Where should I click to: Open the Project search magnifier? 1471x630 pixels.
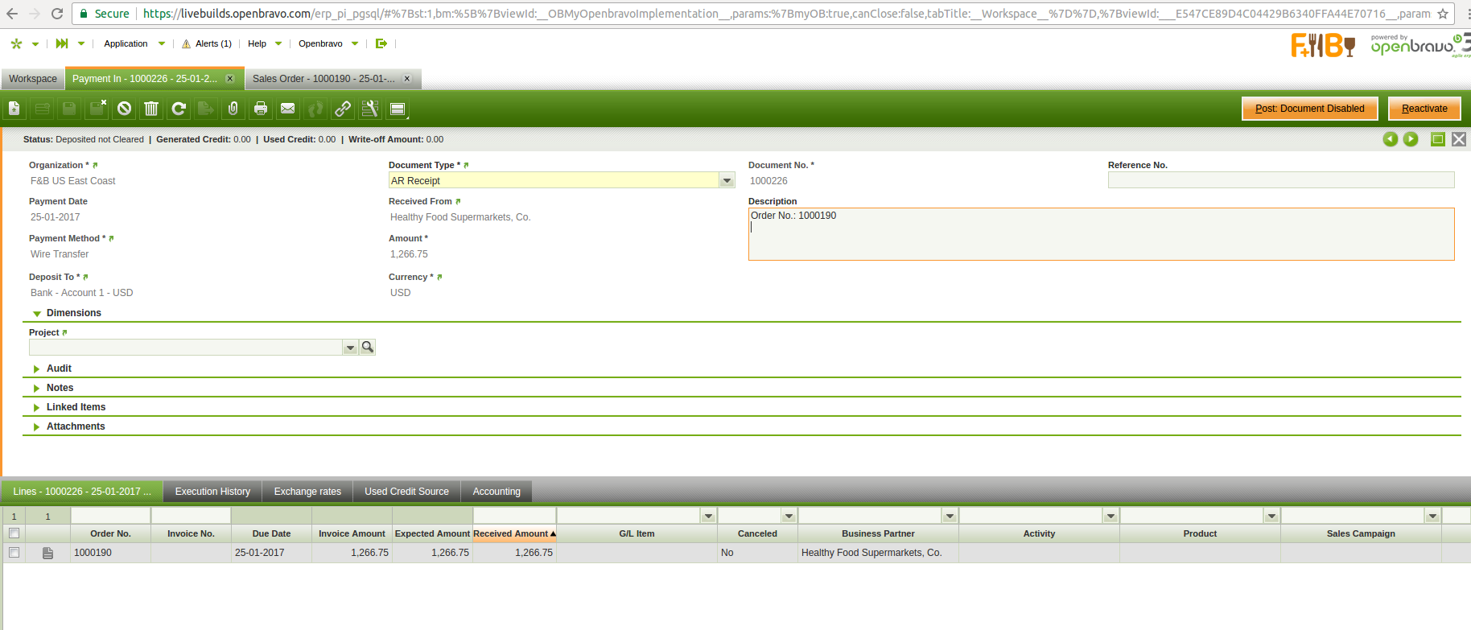point(368,347)
